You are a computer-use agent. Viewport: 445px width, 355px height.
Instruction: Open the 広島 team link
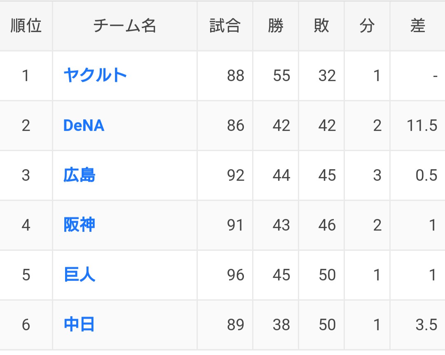coord(79,175)
